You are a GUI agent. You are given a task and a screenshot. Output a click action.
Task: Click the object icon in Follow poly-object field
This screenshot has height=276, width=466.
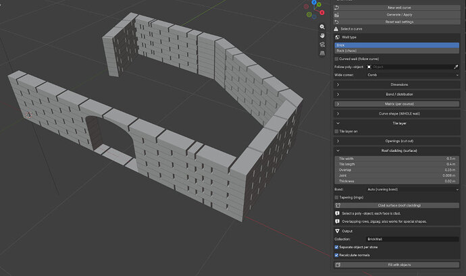click(369, 67)
